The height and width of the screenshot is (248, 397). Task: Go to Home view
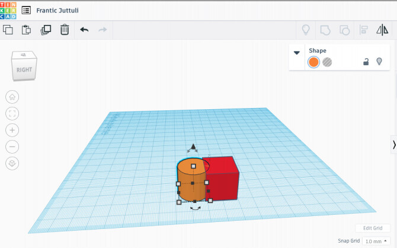(x=12, y=97)
